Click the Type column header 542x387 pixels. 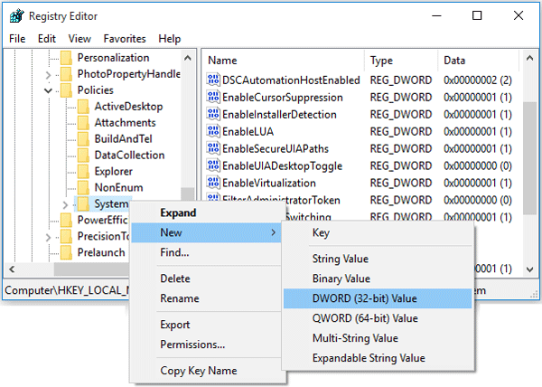[x=382, y=60]
